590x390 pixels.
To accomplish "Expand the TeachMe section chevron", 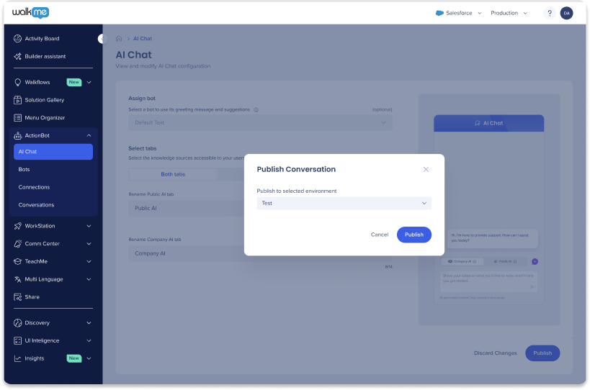I will (x=89, y=261).
